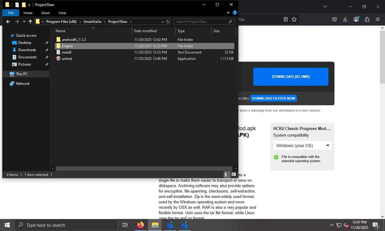The image size is (385, 231).
Task: Select Network in the navigation pane
Action: pyautogui.click(x=23, y=84)
